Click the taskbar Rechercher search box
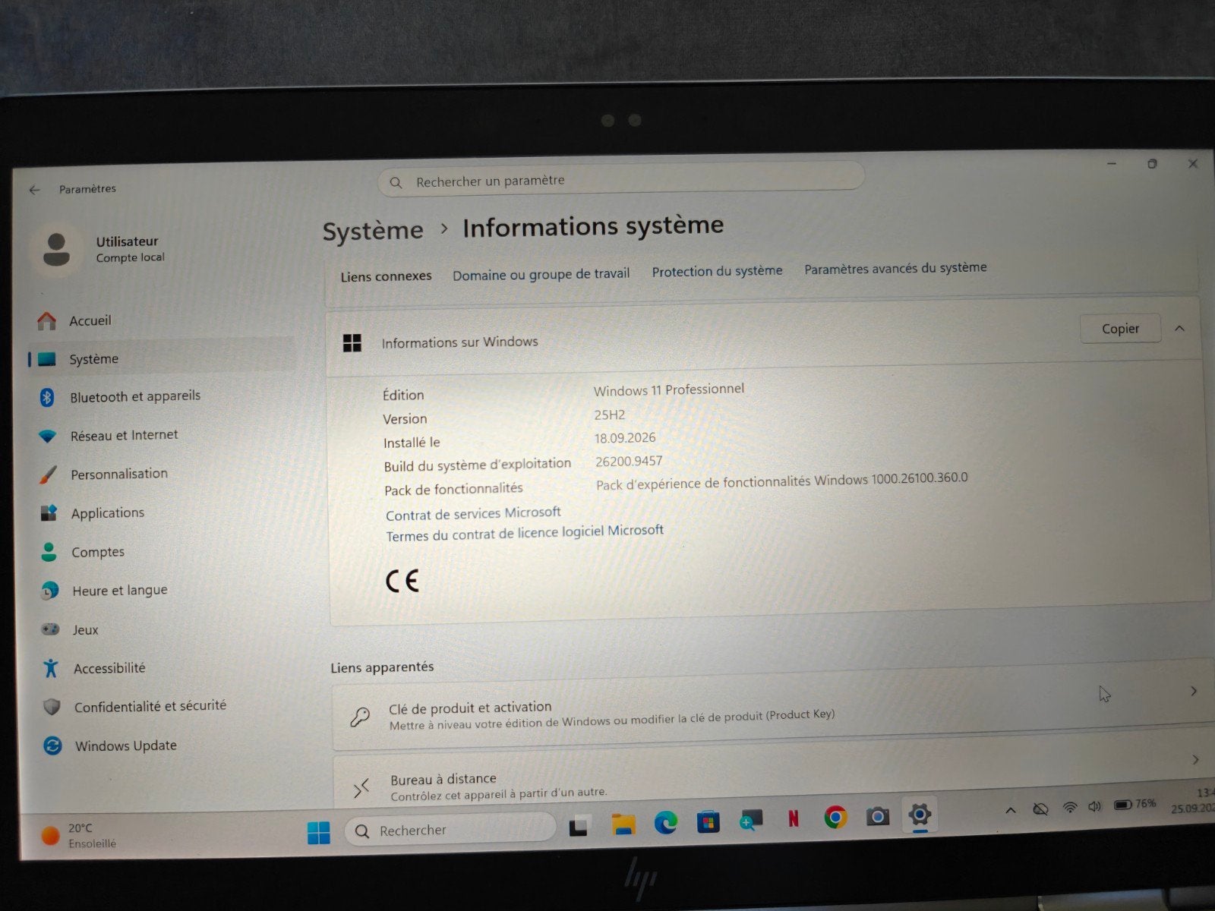This screenshot has width=1215, height=911. (x=451, y=830)
